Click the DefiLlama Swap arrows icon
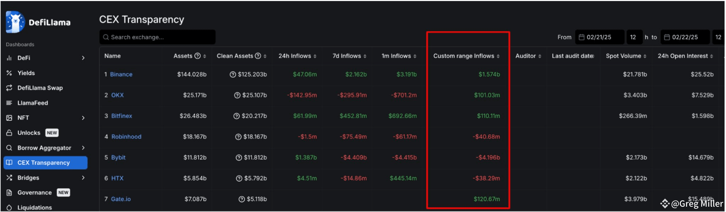The width and height of the screenshot is (726, 212). (9, 88)
